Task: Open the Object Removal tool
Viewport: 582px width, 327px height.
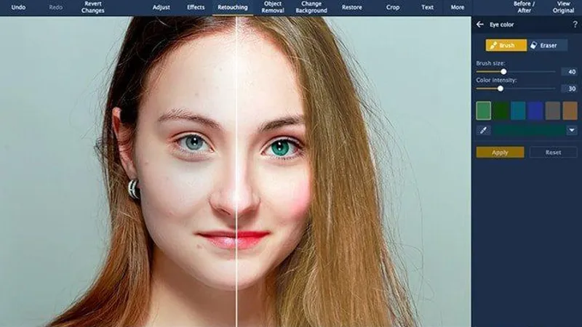Action: pos(273,7)
